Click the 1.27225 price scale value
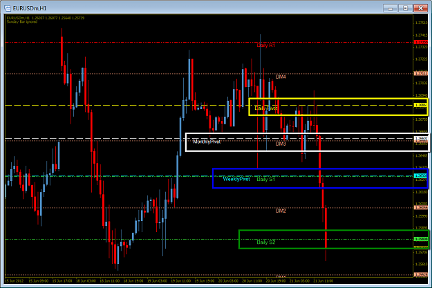This screenshot has width=432, height=288. pyautogui.click(x=421, y=59)
